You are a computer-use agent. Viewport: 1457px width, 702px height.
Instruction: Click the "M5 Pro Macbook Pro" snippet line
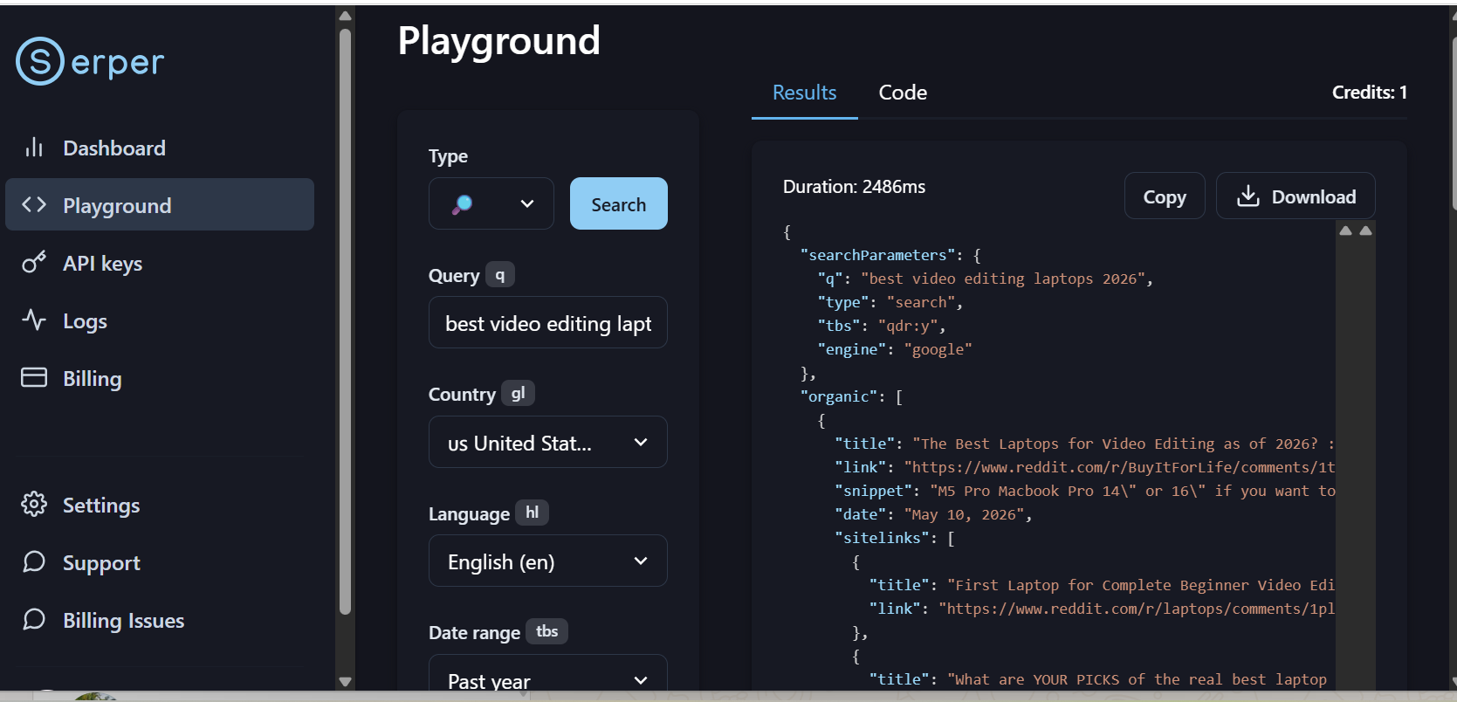pos(1085,491)
